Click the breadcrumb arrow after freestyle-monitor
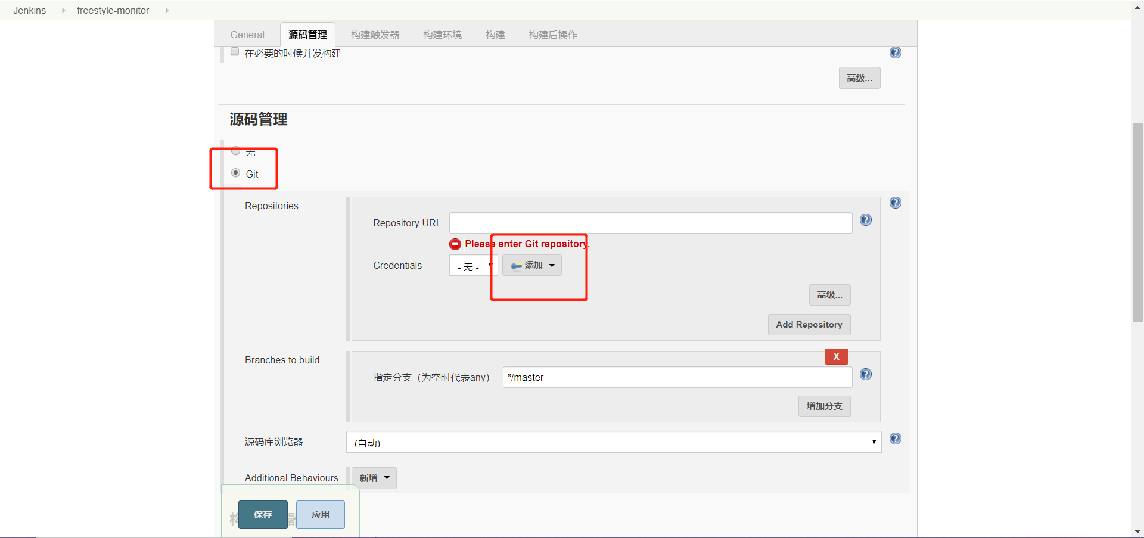This screenshot has width=1144, height=538. click(x=167, y=10)
